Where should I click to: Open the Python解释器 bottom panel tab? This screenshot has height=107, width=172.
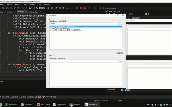click(x=49, y=97)
